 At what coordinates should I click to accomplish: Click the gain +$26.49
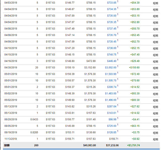click(135, 61)
